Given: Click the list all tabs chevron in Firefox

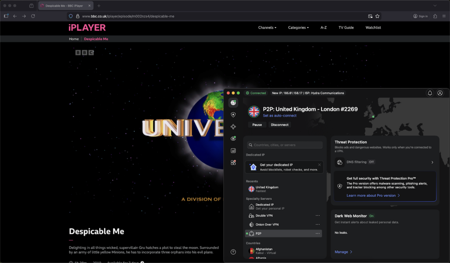Looking at the screenshot, I should [x=435, y=6].
